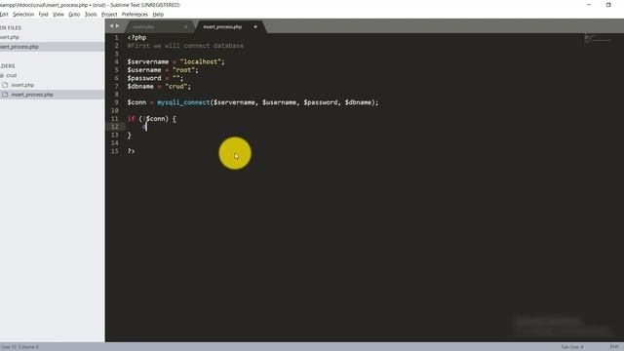Screen dimensions: 624x351
Task: Minimize the Sublime Text window
Action: pyautogui.click(x=589, y=5)
